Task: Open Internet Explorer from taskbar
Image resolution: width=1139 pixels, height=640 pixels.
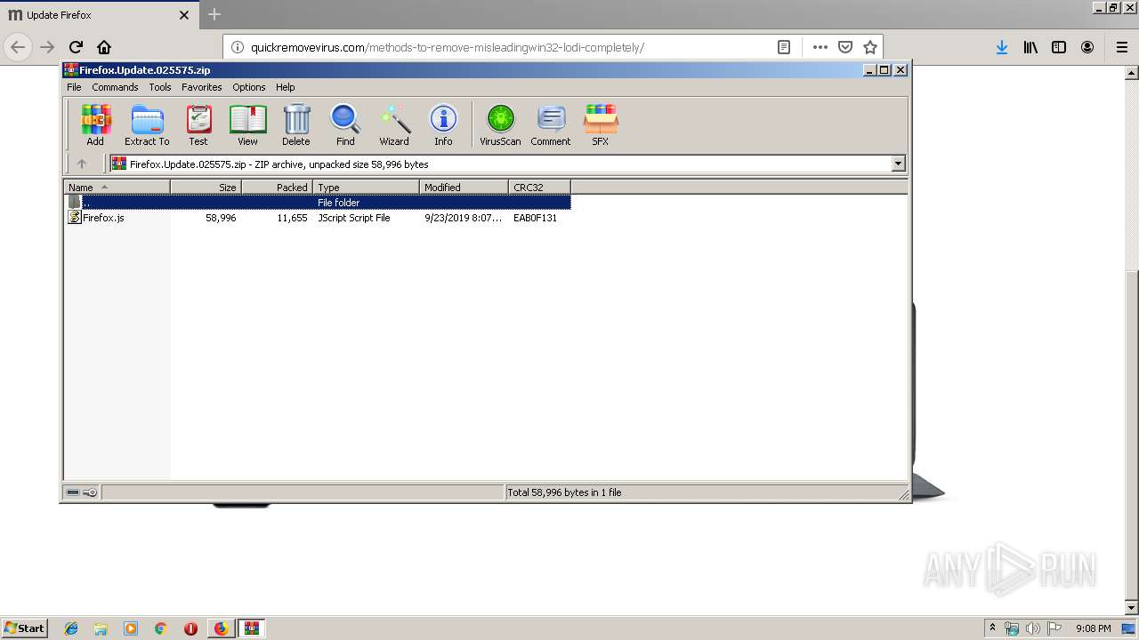Action: click(71, 628)
